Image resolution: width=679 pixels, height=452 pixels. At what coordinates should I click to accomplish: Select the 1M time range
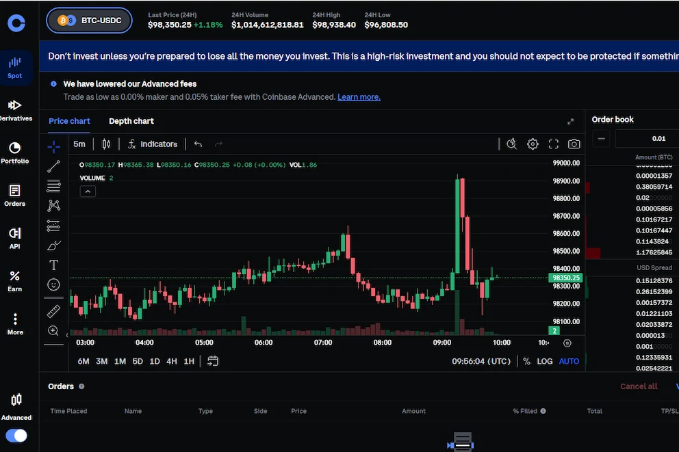click(120, 361)
